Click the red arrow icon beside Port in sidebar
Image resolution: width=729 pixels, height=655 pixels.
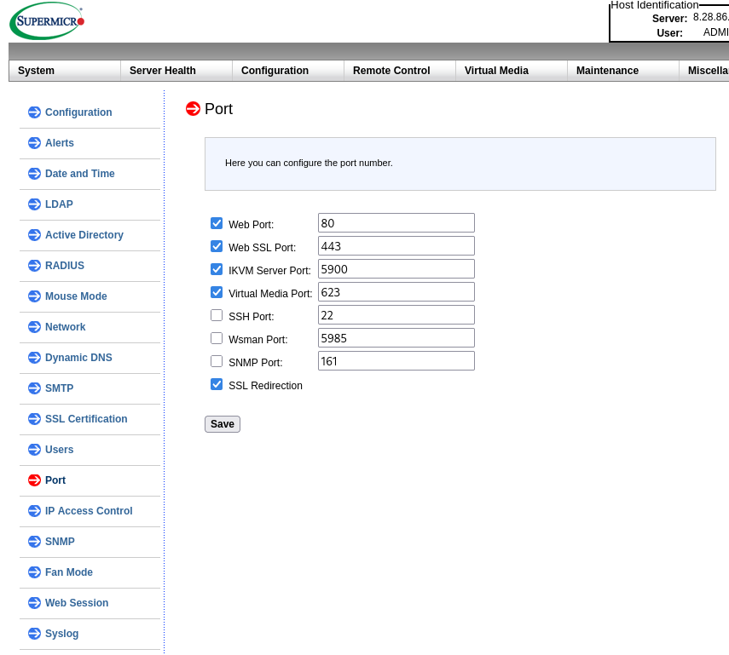coord(34,480)
